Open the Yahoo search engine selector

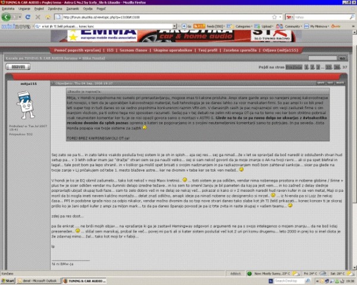(x=290, y=17)
